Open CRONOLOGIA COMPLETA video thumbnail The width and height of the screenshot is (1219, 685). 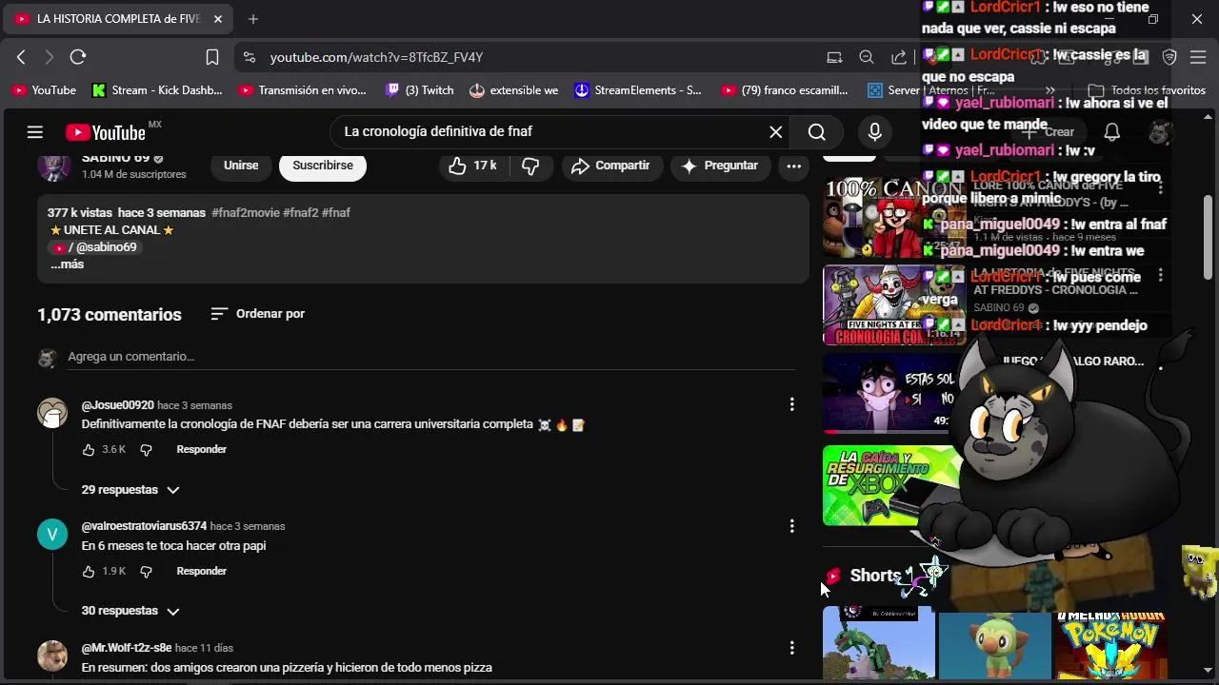pyautogui.click(x=893, y=305)
